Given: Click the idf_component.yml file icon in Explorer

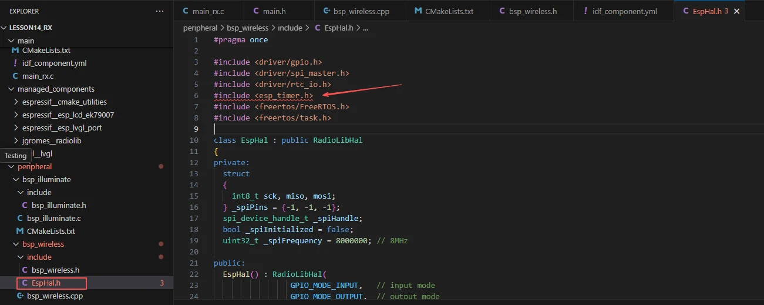Looking at the screenshot, I should coord(15,63).
